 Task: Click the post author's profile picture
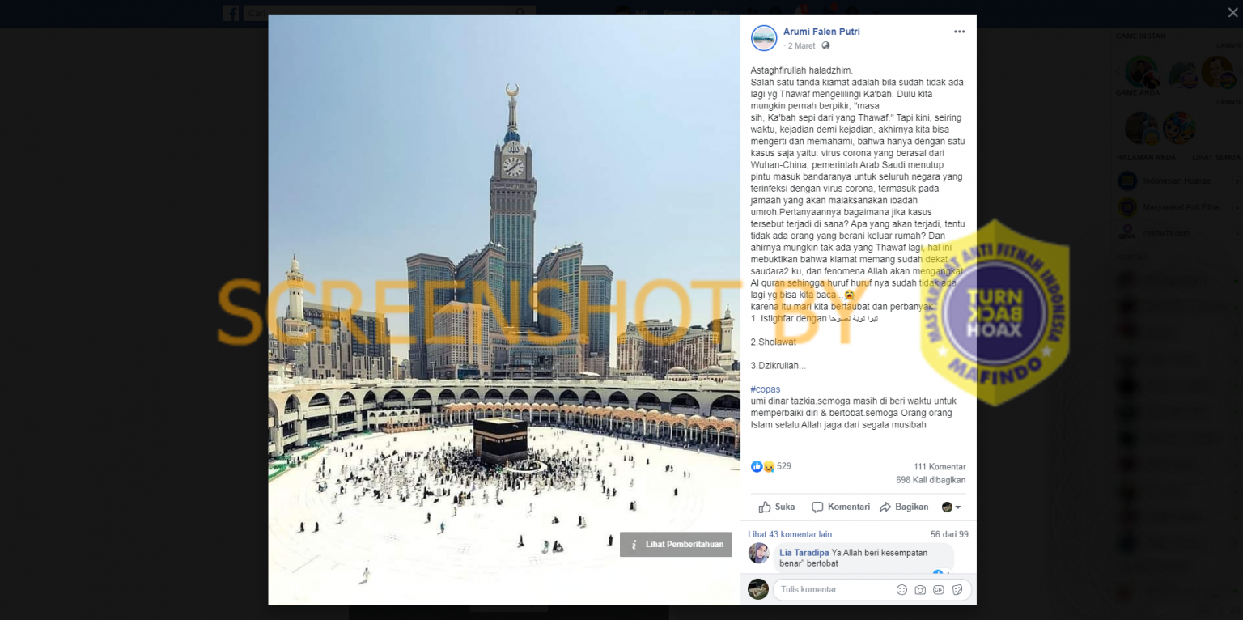(764, 38)
